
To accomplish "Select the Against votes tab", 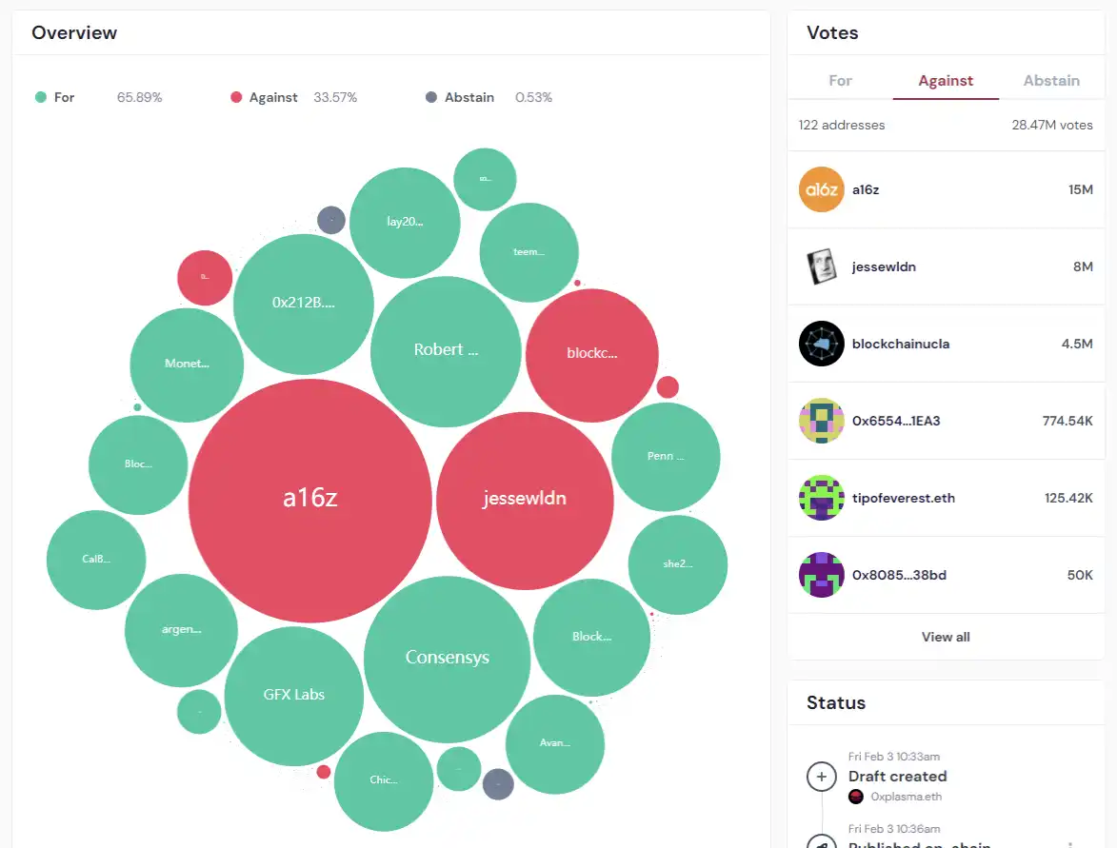I will pos(946,81).
